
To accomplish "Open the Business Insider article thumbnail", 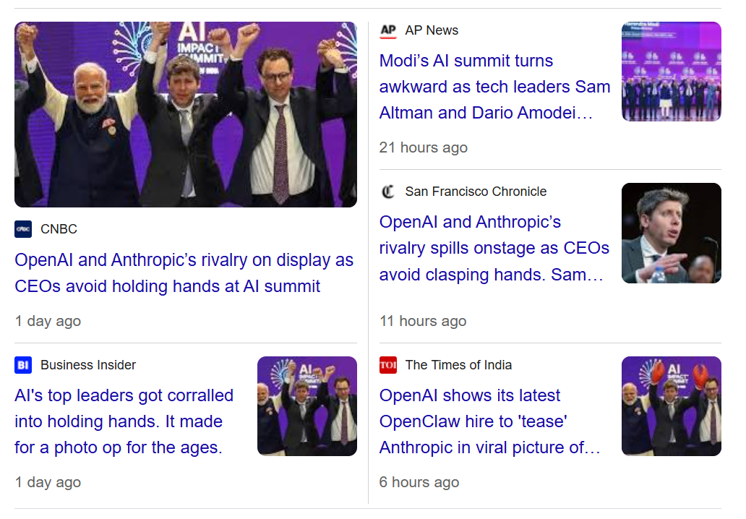I will point(306,406).
